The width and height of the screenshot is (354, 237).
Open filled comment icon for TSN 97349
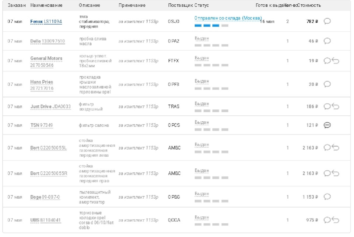click(327, 125)
